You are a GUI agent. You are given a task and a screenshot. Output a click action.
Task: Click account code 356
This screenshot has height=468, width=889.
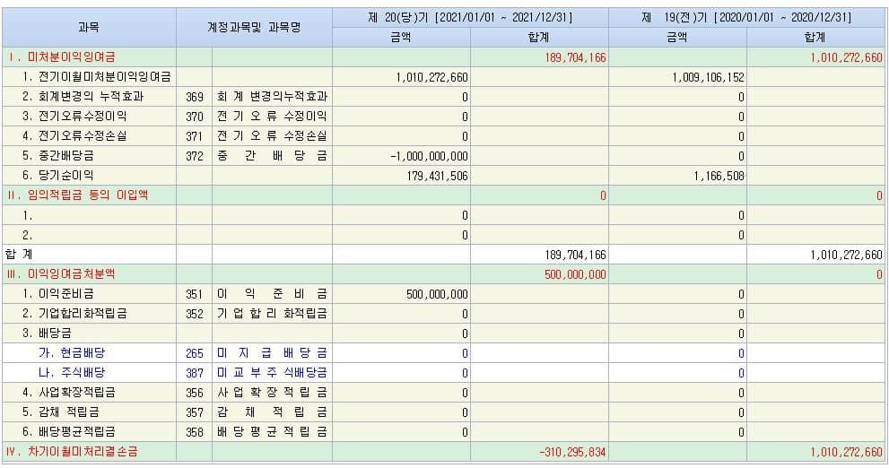pos(195,394)
